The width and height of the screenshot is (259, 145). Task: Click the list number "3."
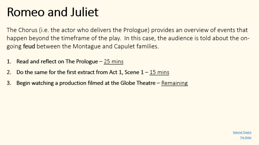coord(9,83)
